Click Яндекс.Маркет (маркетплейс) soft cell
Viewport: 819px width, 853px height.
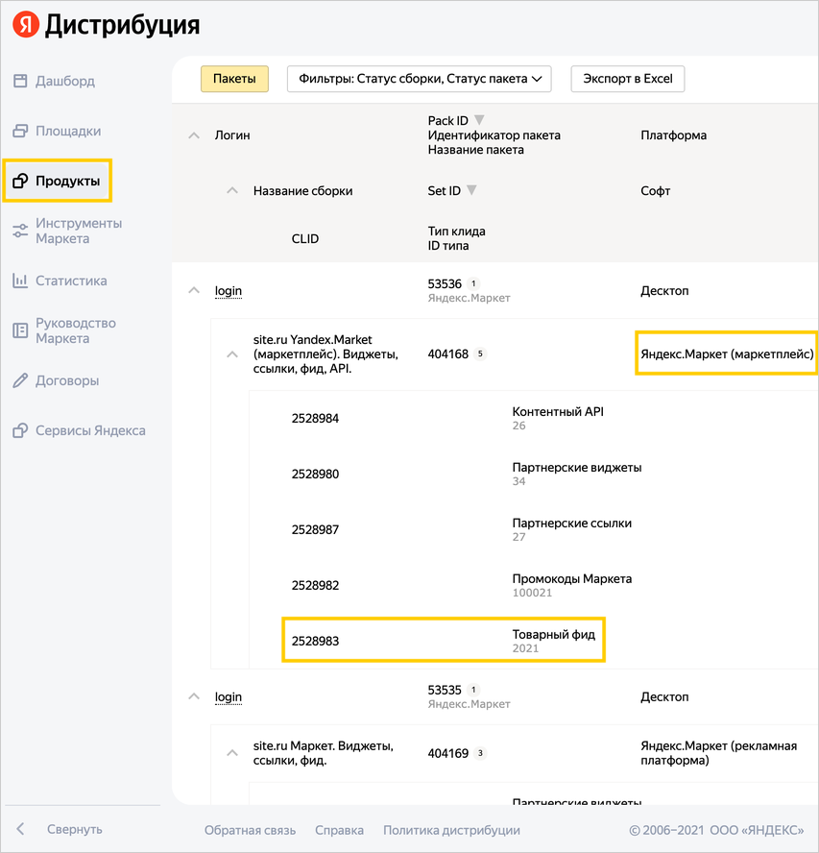727,354
